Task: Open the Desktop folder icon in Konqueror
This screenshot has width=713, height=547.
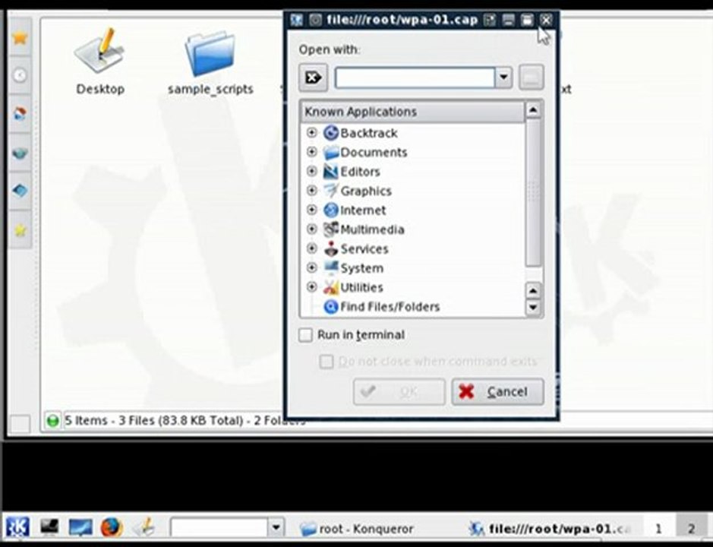Action: pos(99,51)
